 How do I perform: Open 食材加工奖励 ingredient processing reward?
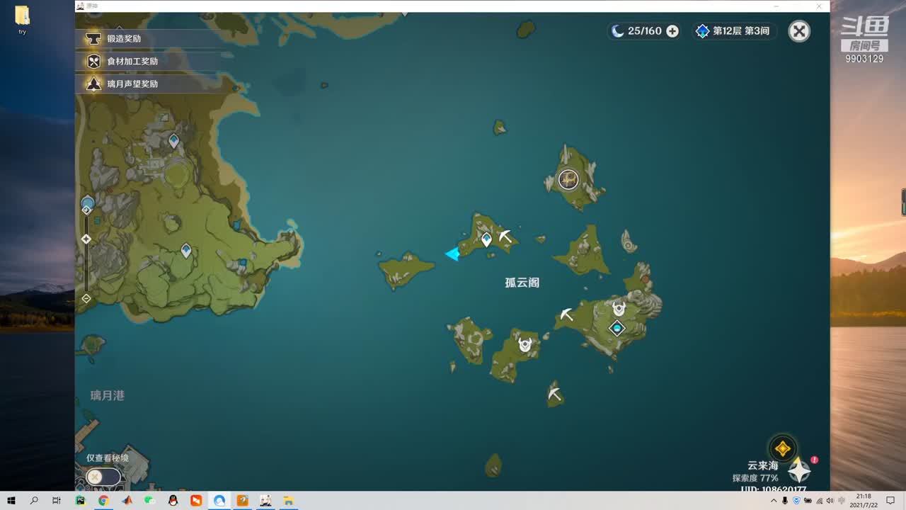click(132, 61)
